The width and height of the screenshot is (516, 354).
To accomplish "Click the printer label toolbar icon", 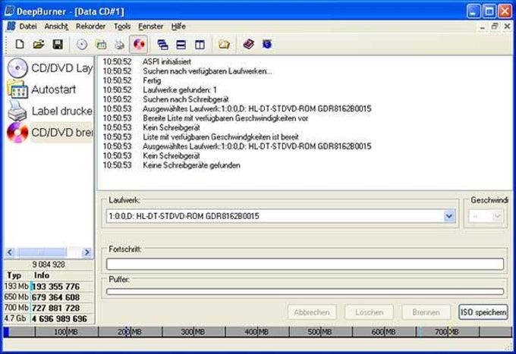I will [x=120, y=44].
